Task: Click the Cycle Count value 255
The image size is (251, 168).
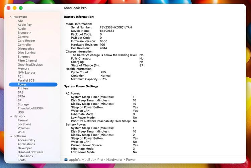Action: pyautogui.click(x=103, y=72)
